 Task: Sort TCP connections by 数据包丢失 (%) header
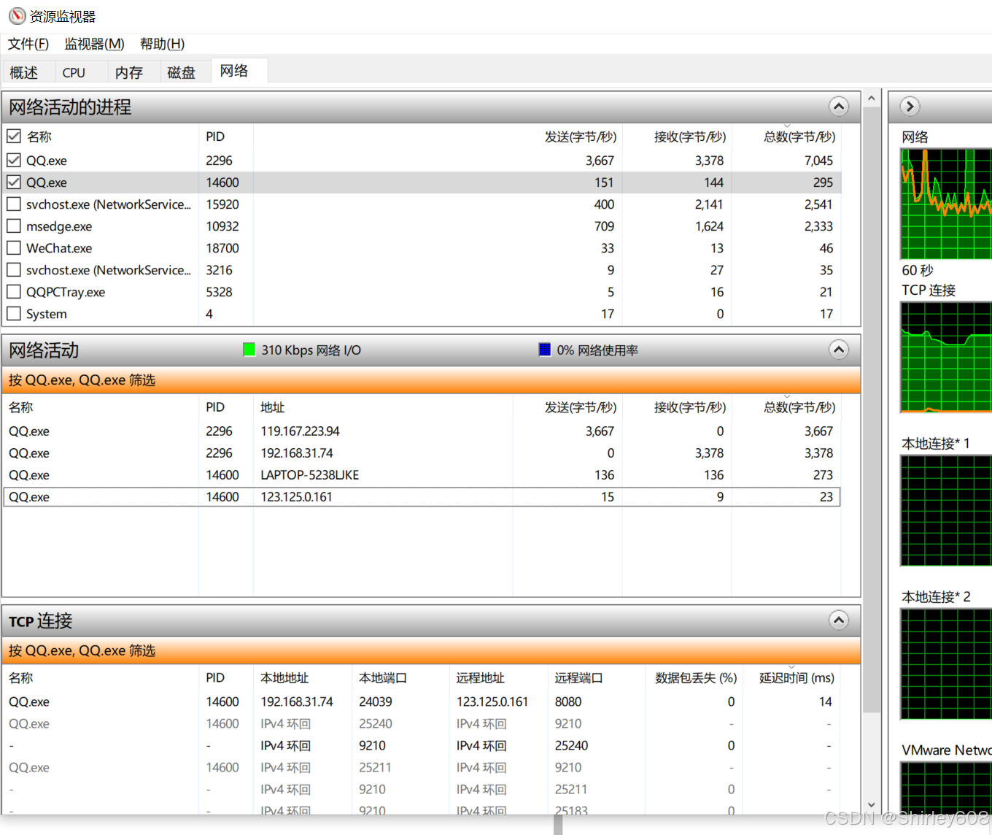696,678
